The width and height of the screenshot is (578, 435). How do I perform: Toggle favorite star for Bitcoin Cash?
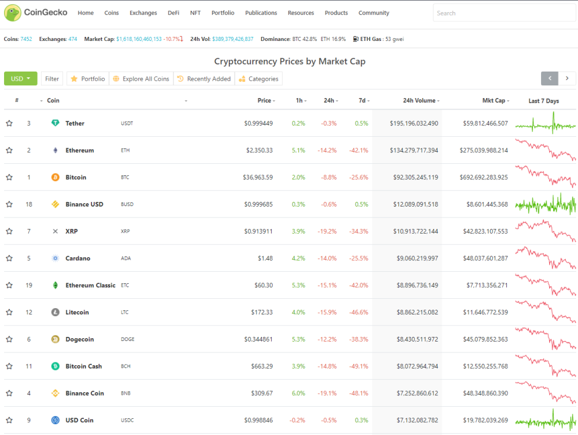pyautogui.click(x=9, y=366)
